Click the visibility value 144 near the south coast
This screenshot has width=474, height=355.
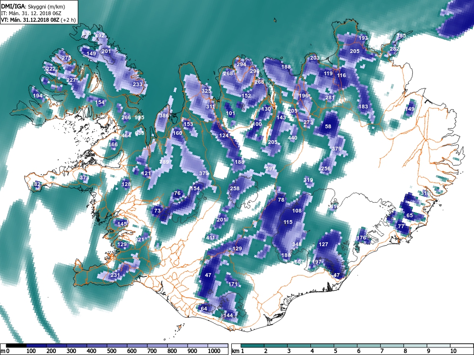tap(228, 315)
